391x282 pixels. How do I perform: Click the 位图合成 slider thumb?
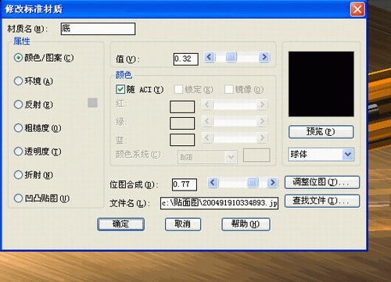click(x=253, y=182)
